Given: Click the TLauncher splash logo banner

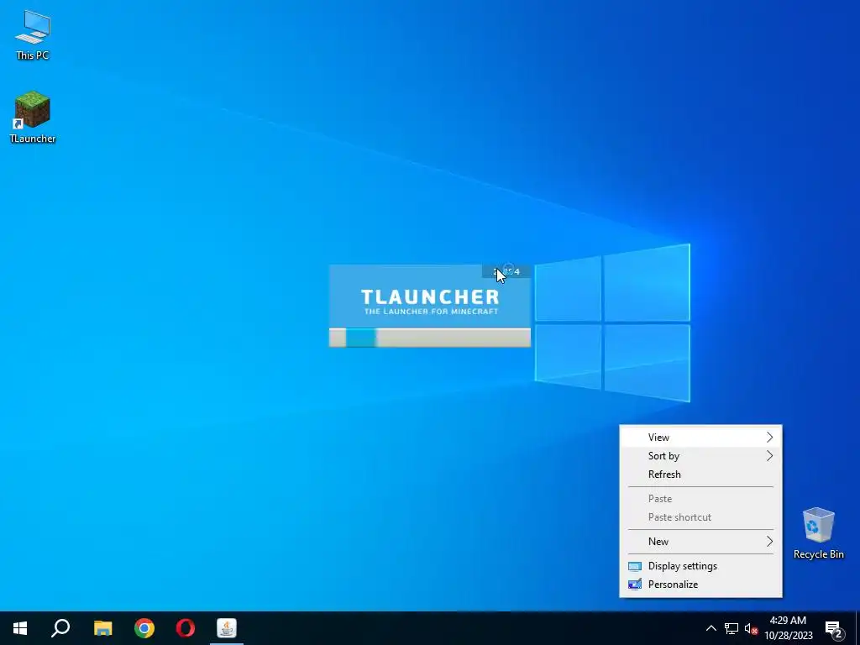Looking at the screenshot, I should tap(429, 296).
